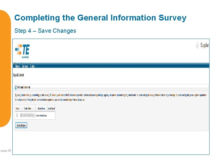This screenshot has height=158, width=211.
Task: Click the TE Connectivity logo
Action: tap(22, 51)
